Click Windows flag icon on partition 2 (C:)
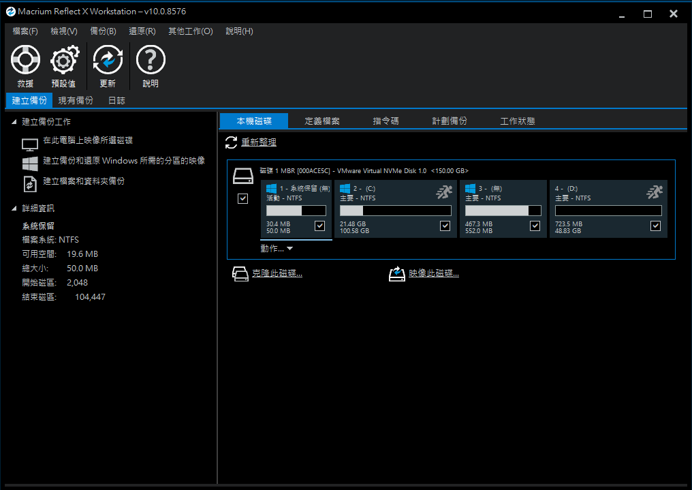The image size is (692, 490). [345, 189]
